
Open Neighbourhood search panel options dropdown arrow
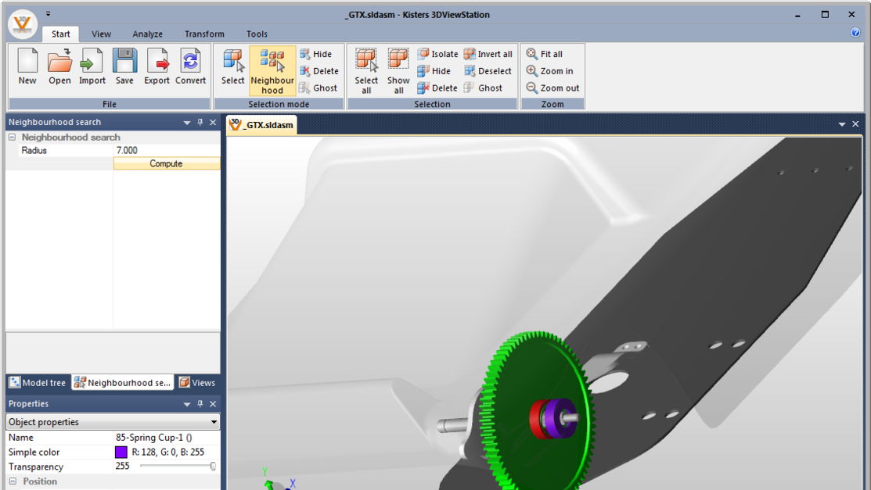click(x=186, y=123)
